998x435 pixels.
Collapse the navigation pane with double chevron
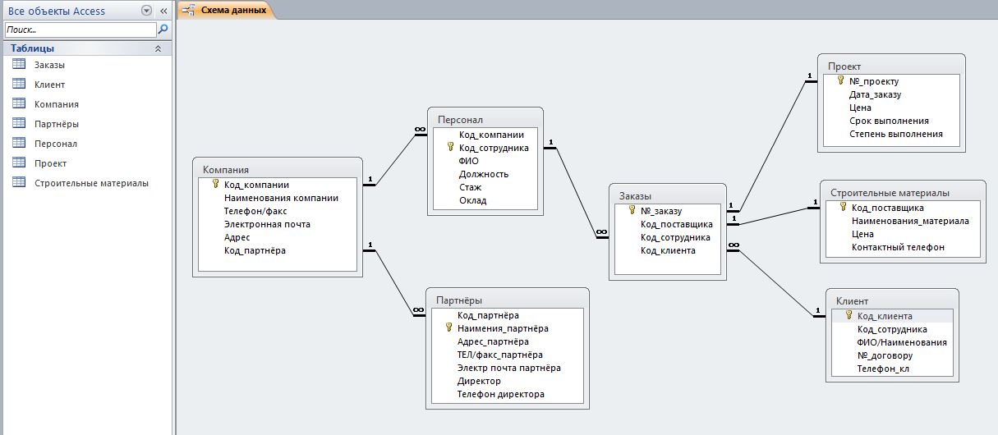[x=163, y=11]
